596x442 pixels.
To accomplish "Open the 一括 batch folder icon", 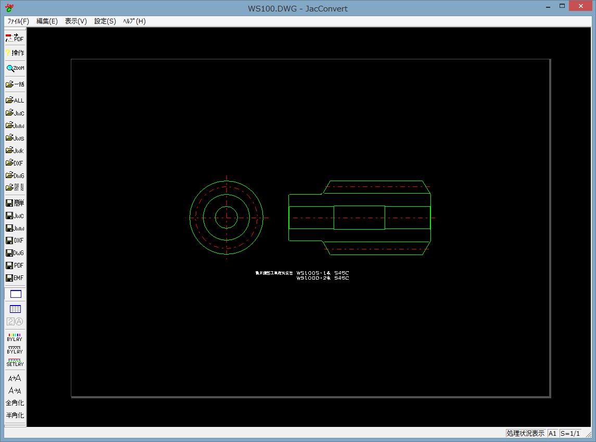I will coord(15,84).
